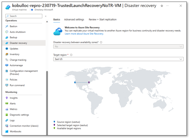This screenshot has width=190, height=139.
Task: Favorite this page with the star icon
Action: [x=162, y=6]
